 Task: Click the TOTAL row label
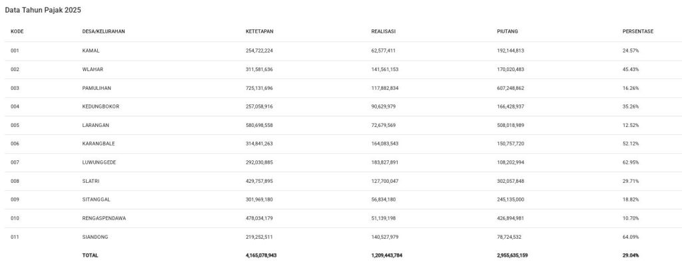90,255
